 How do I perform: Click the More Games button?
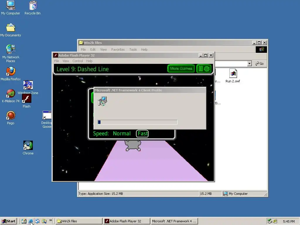point(181,69)
